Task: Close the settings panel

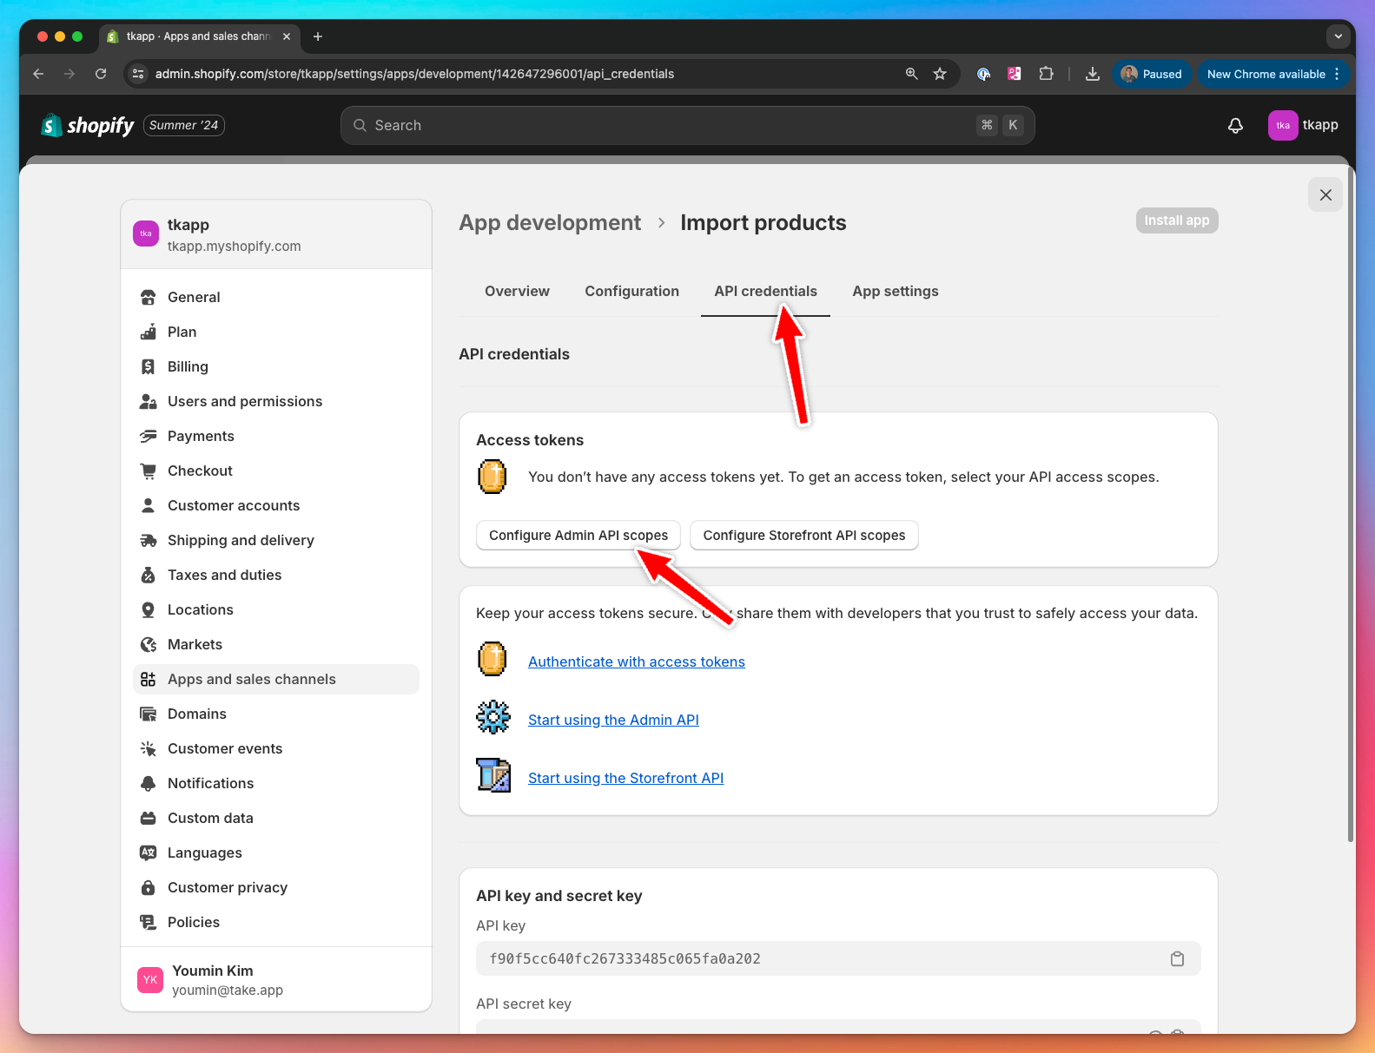Action: click(1325, 195)
